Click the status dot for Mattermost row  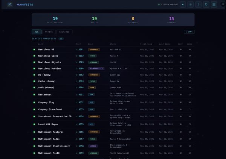34,95
